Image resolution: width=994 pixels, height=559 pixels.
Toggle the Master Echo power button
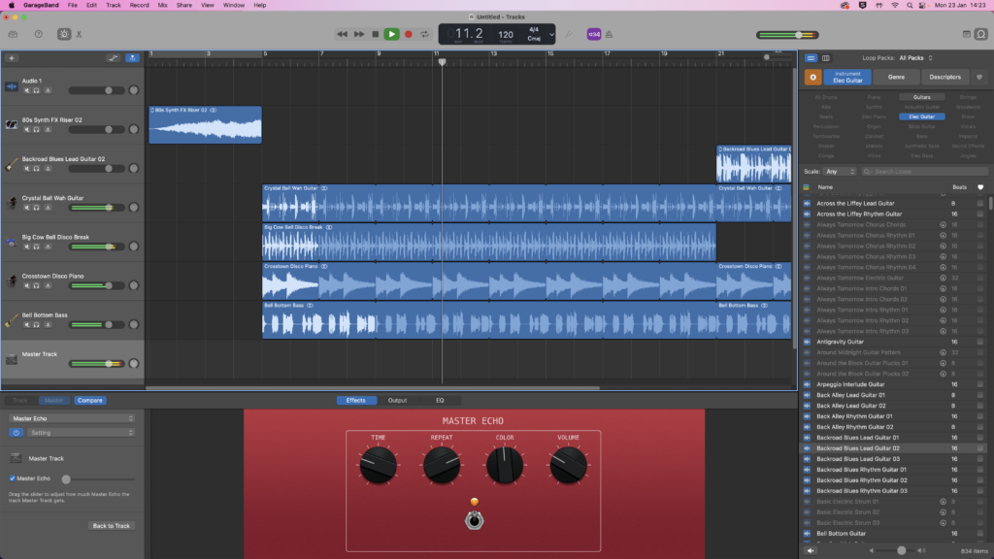[16, 433]
